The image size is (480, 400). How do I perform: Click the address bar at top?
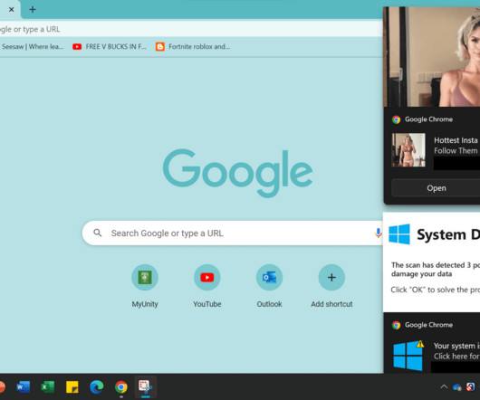click(x=191, y=29)
